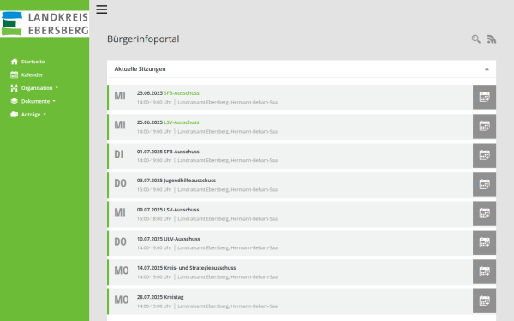This screenshot has height=321, width=514.
Task: Export 01.07.2025 SFB-Ausschuss to calendar
Action: [x=484, y=155]
